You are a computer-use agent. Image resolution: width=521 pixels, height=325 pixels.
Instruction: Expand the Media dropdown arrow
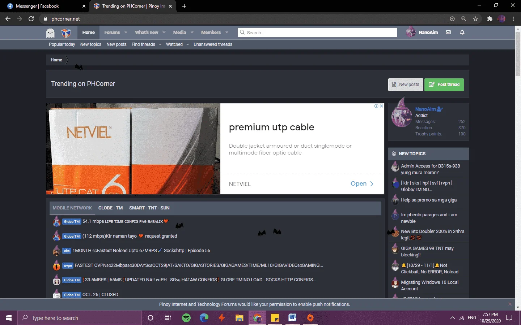pyautogui.click(x=192, y=32)
